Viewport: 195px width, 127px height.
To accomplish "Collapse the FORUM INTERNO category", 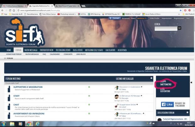I will click(x=151, y=78).
